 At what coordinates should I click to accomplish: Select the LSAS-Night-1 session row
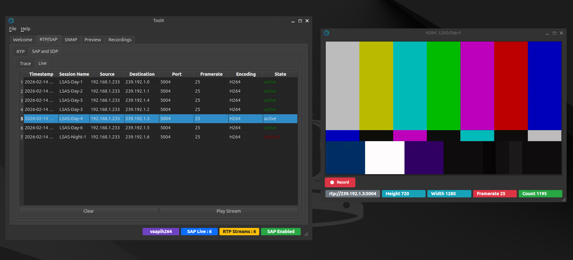[x=73, y=137]
